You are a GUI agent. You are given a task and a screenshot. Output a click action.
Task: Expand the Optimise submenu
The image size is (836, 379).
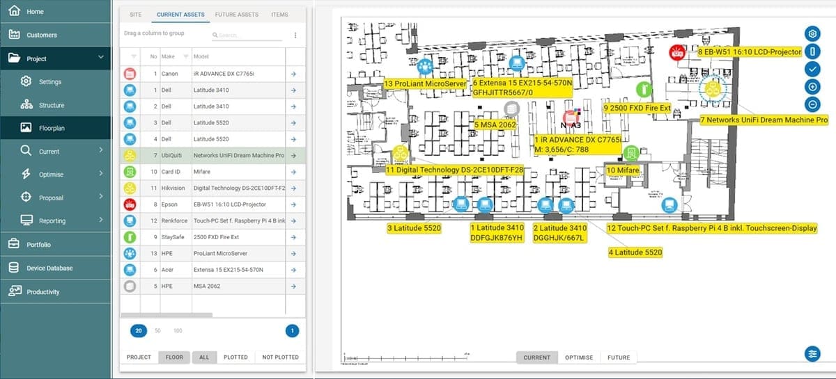coord(101,174)
